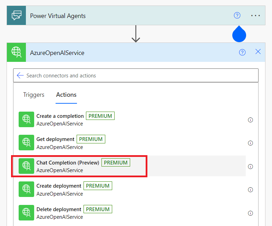Show info for Chat Completion (Preview)

[x=251, y=167]
